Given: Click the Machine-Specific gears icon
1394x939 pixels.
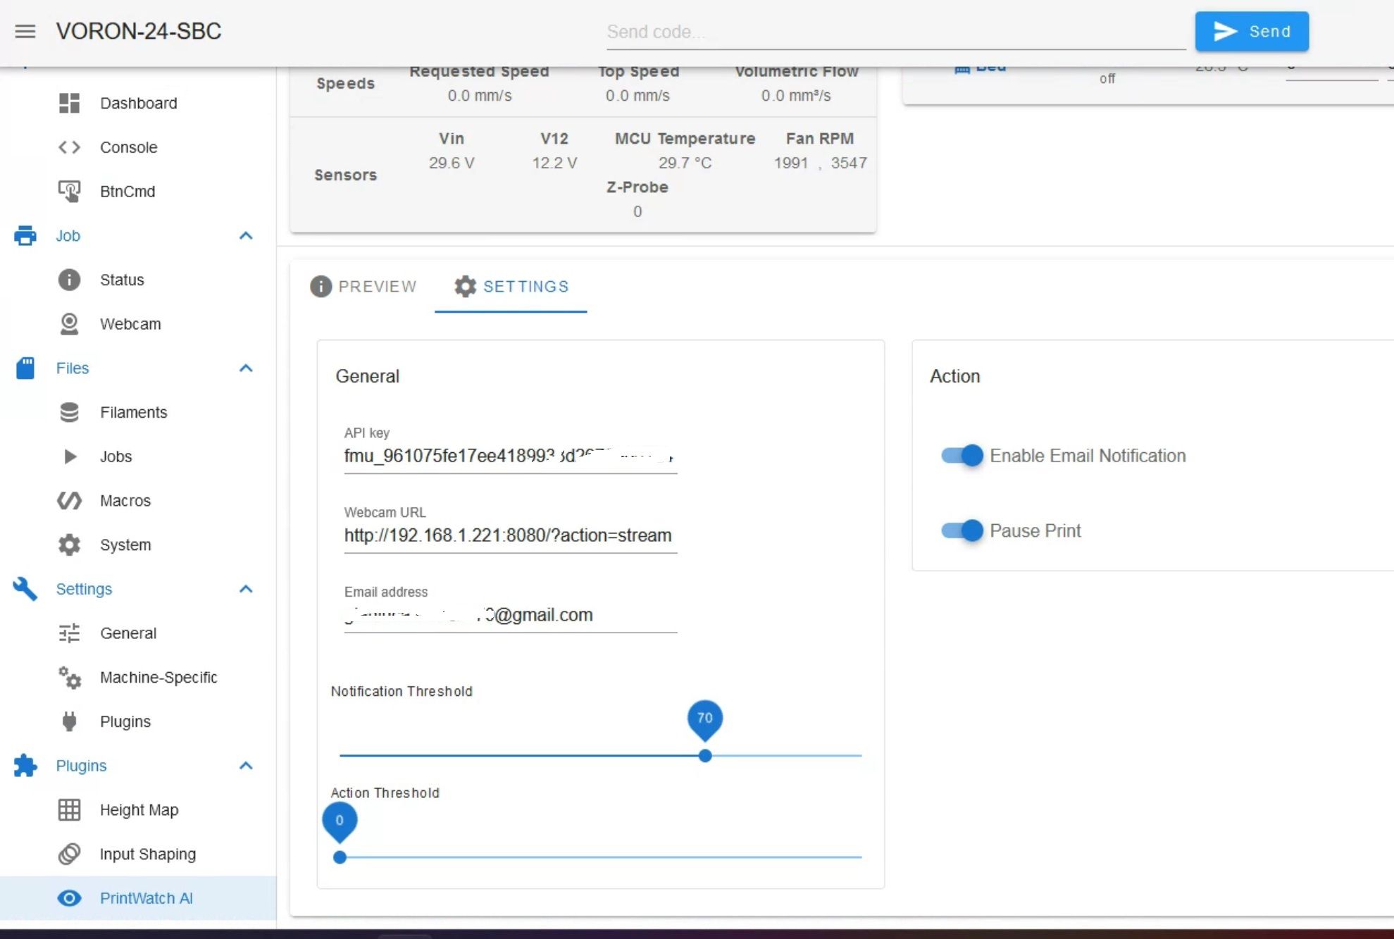Looking at the screenshot, I should click(69, 677).
